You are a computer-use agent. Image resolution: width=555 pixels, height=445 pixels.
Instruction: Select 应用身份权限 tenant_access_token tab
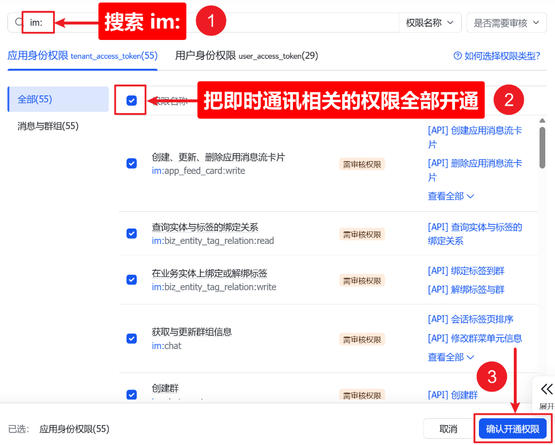click(82, 55)
